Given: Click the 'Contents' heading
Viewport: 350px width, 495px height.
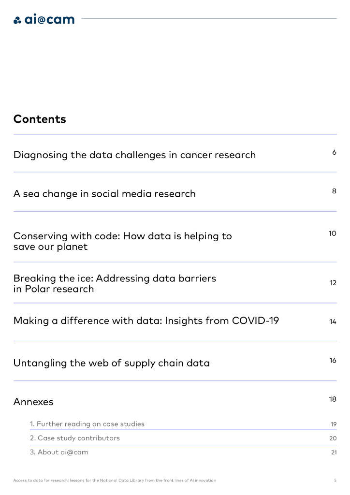Looking at the screenshot, I should coord(40,119).
